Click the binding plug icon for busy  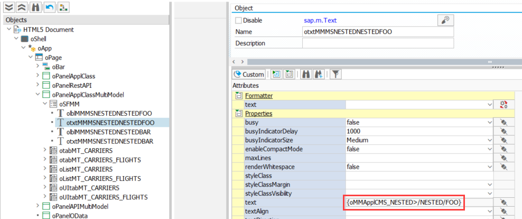pyautogui.click(x=504, y=122)
